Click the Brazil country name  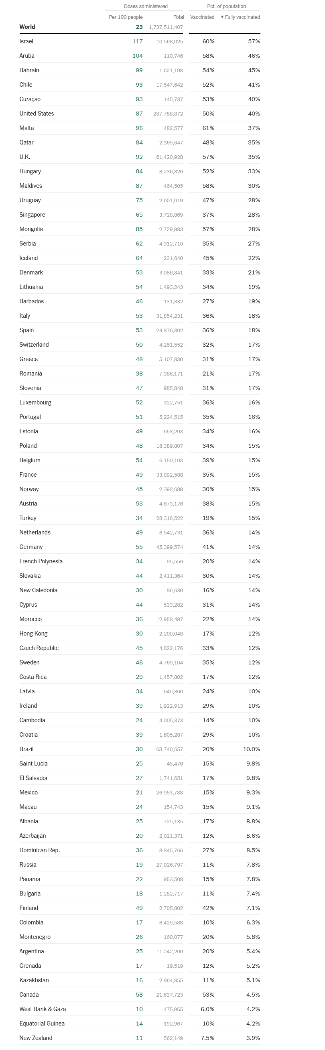pyautogui.click(x=26, y=749)
